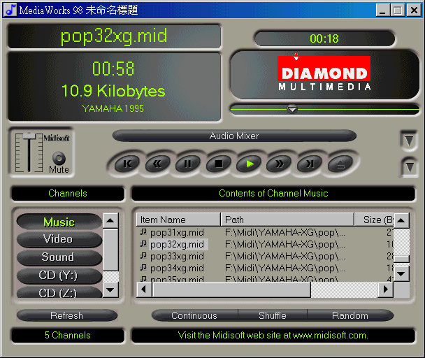The image size is (425, 358).
Task: Click the pop32xg.mid title display
Action: click(114, 36)
